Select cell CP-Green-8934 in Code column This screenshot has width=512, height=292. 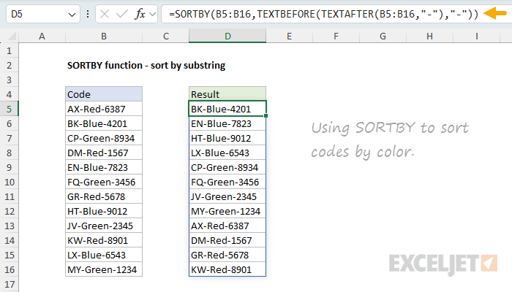(x=104, y=138)
